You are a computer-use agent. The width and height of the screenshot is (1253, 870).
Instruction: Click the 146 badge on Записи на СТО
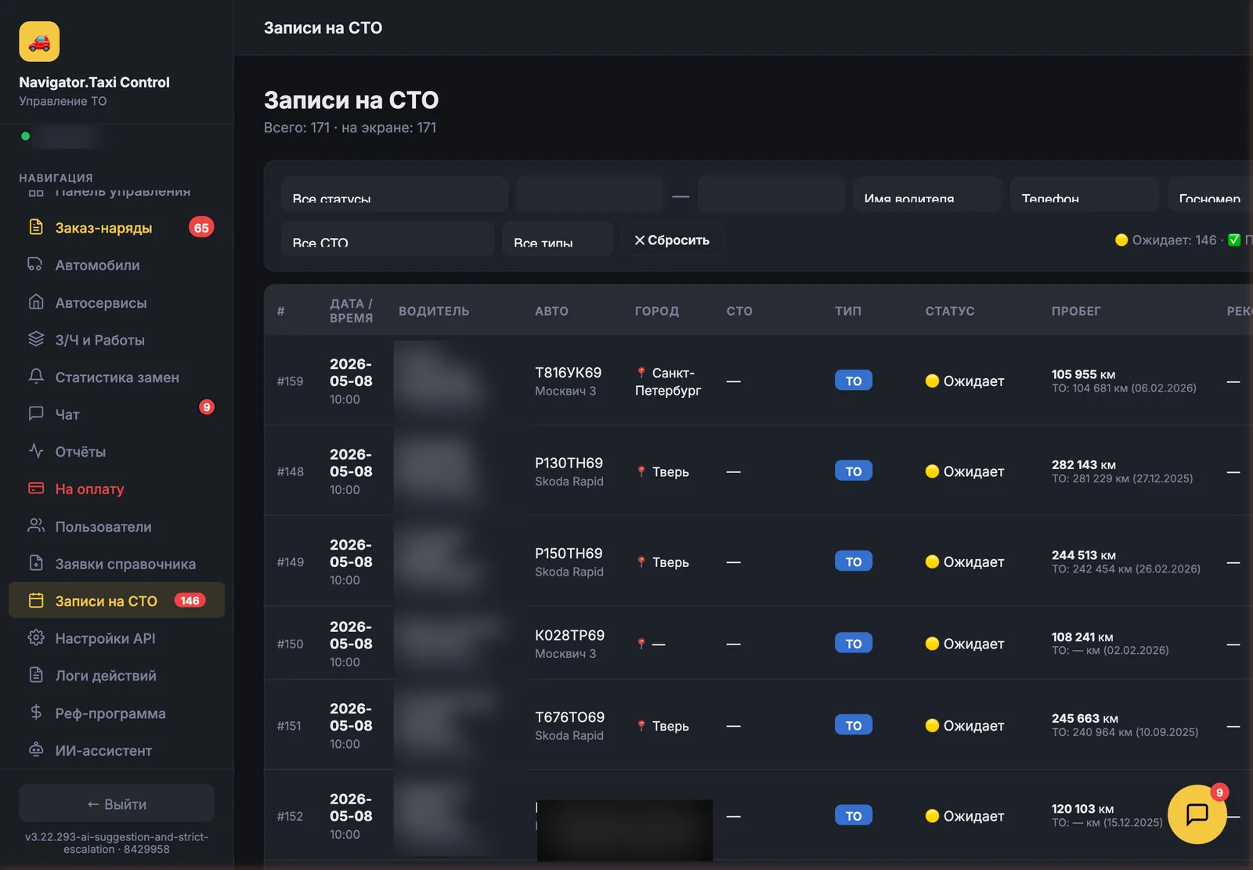pyautogui.click(x=190, y=601)
